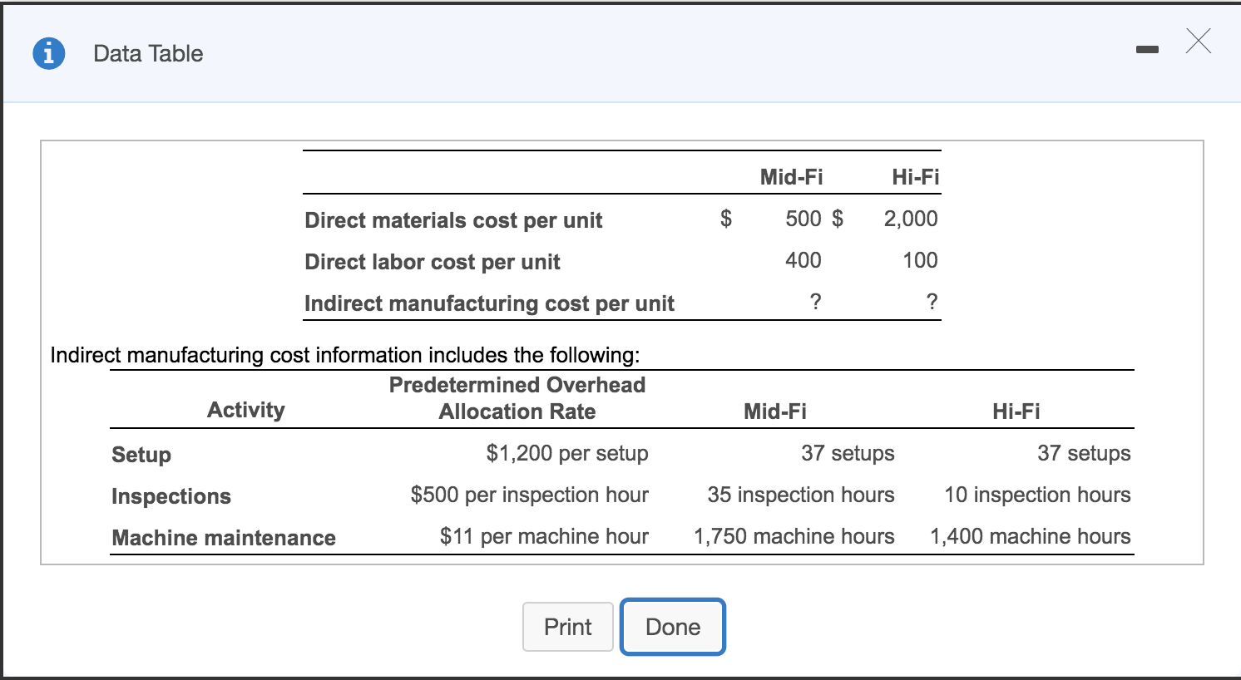Click '$1,200 per setup' rate

(x=567, y=453)
